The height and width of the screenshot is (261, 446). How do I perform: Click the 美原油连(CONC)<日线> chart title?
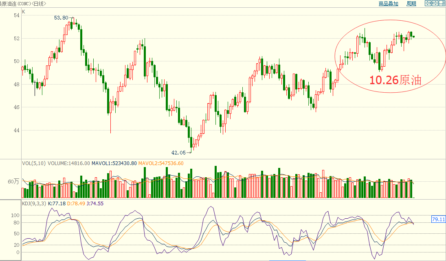(x=23, y=4)
